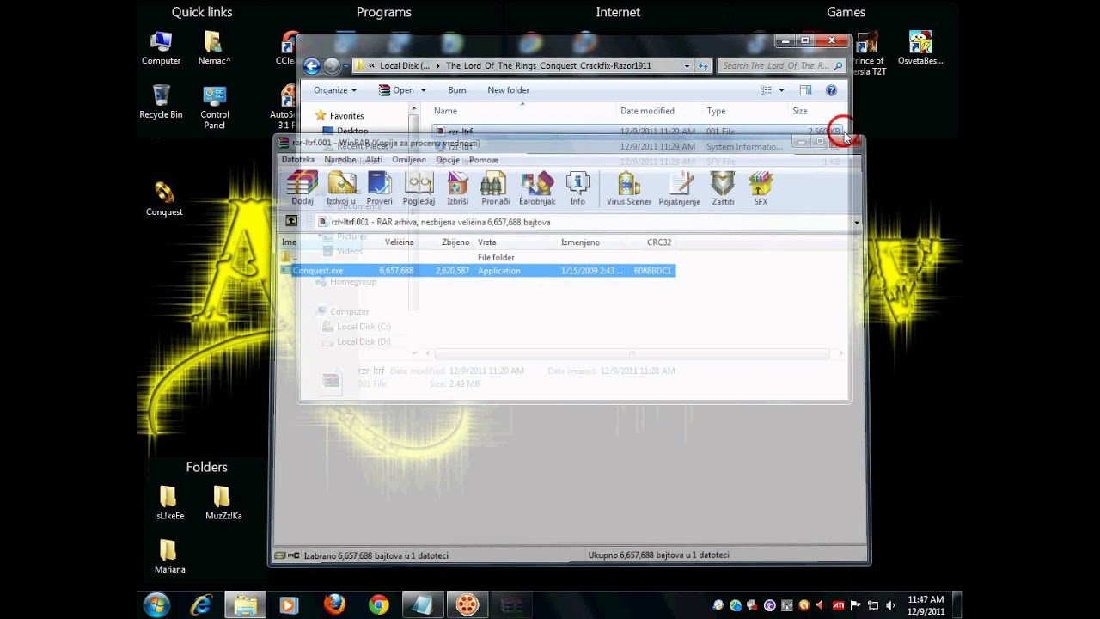Viewport: 1100px width, 619px height.
Task: Click the Firefox taskbar icon
Action: 334,605
